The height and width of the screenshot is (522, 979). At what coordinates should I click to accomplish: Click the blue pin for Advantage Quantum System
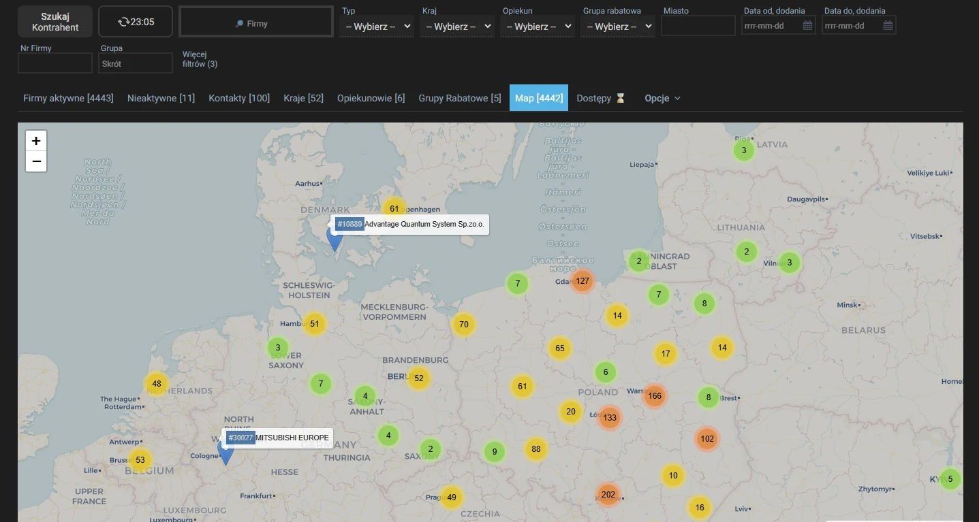(x=335, y=240)
